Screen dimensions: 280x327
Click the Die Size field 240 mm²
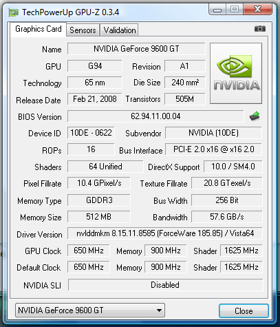pos(184,83)
